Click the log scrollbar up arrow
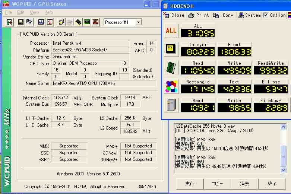 click(x=283, y=127)
